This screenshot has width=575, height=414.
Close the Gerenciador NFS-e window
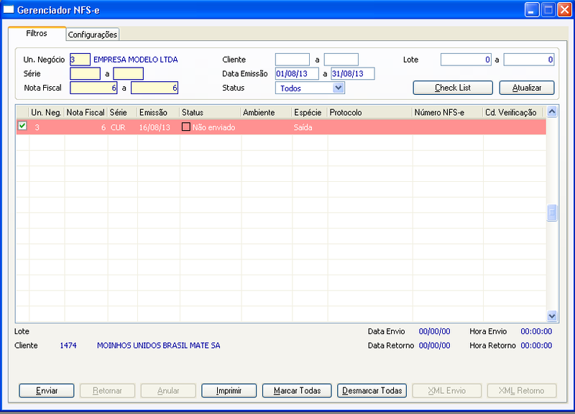click(565, 10)
